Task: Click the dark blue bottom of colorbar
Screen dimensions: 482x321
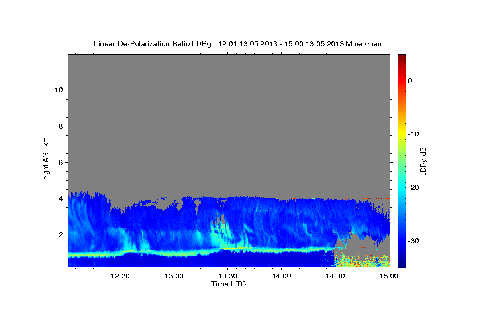Action: click(x=402, y=263)
